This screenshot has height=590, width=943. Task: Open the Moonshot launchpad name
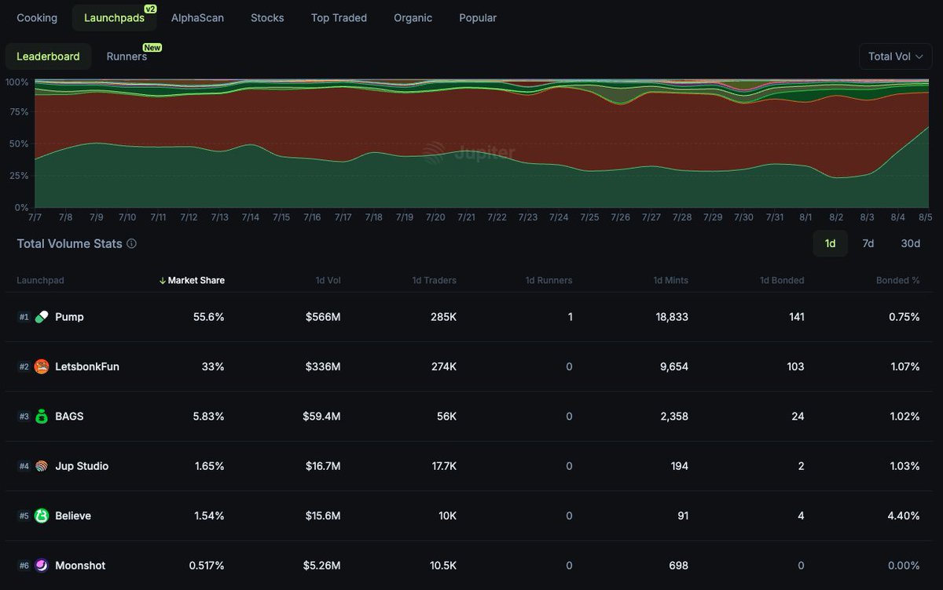(80, 566)
